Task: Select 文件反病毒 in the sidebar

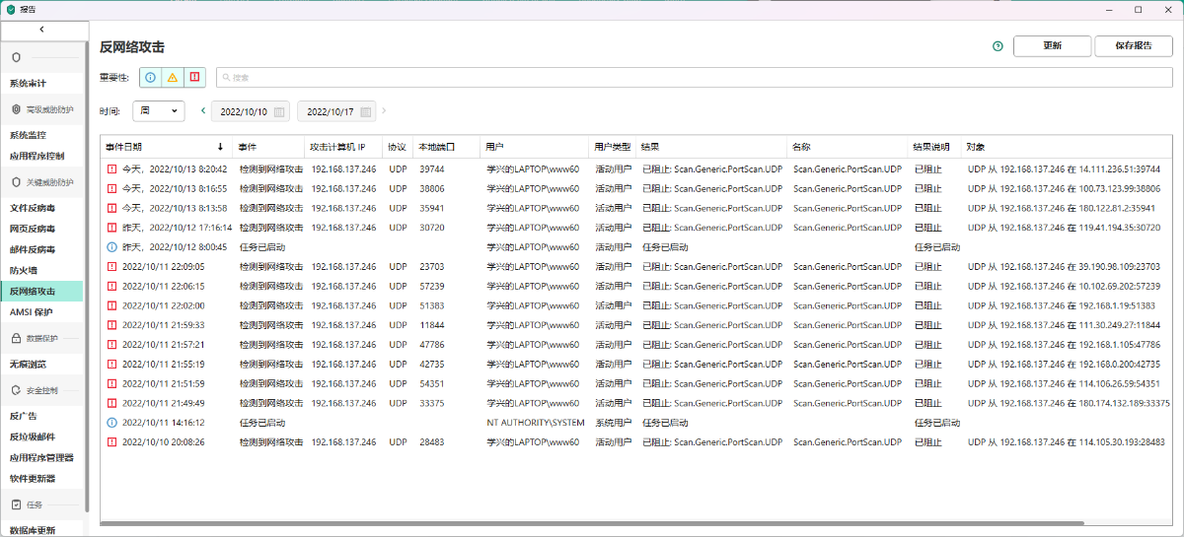Action: pos(33,208)
